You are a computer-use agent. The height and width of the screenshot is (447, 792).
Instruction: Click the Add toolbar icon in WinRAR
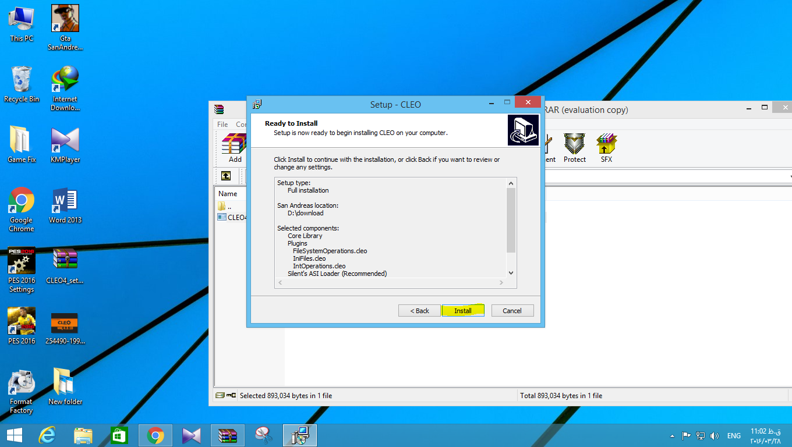tap(235, 148)
